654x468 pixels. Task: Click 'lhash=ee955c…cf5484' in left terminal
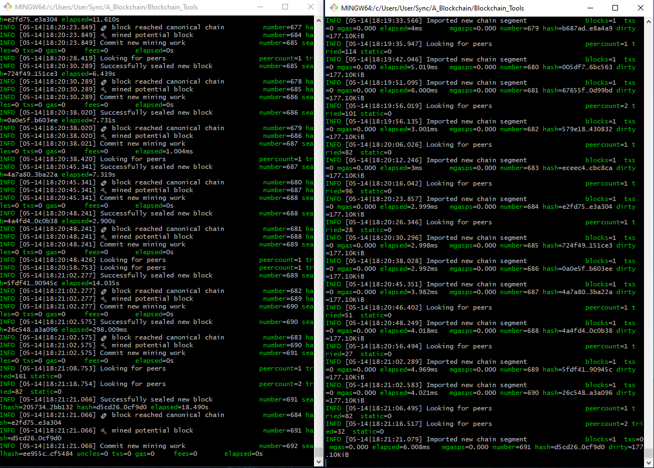point(37,454)
